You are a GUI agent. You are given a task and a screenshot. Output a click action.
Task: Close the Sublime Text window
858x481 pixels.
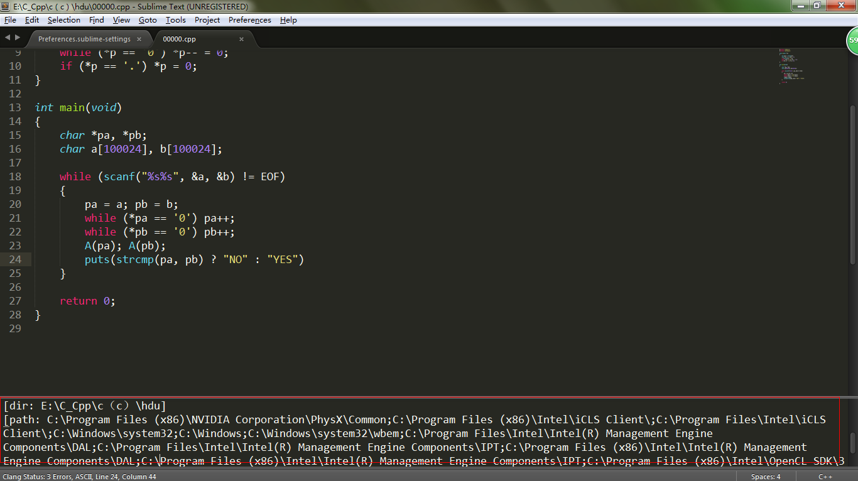(x=840, y=6)
